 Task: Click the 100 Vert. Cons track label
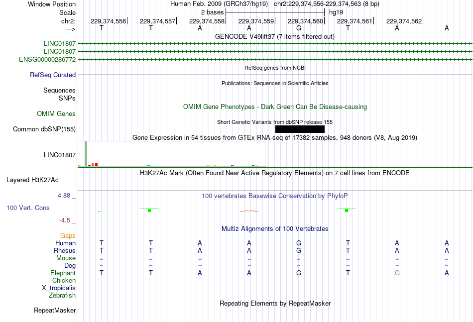(28, 208)
